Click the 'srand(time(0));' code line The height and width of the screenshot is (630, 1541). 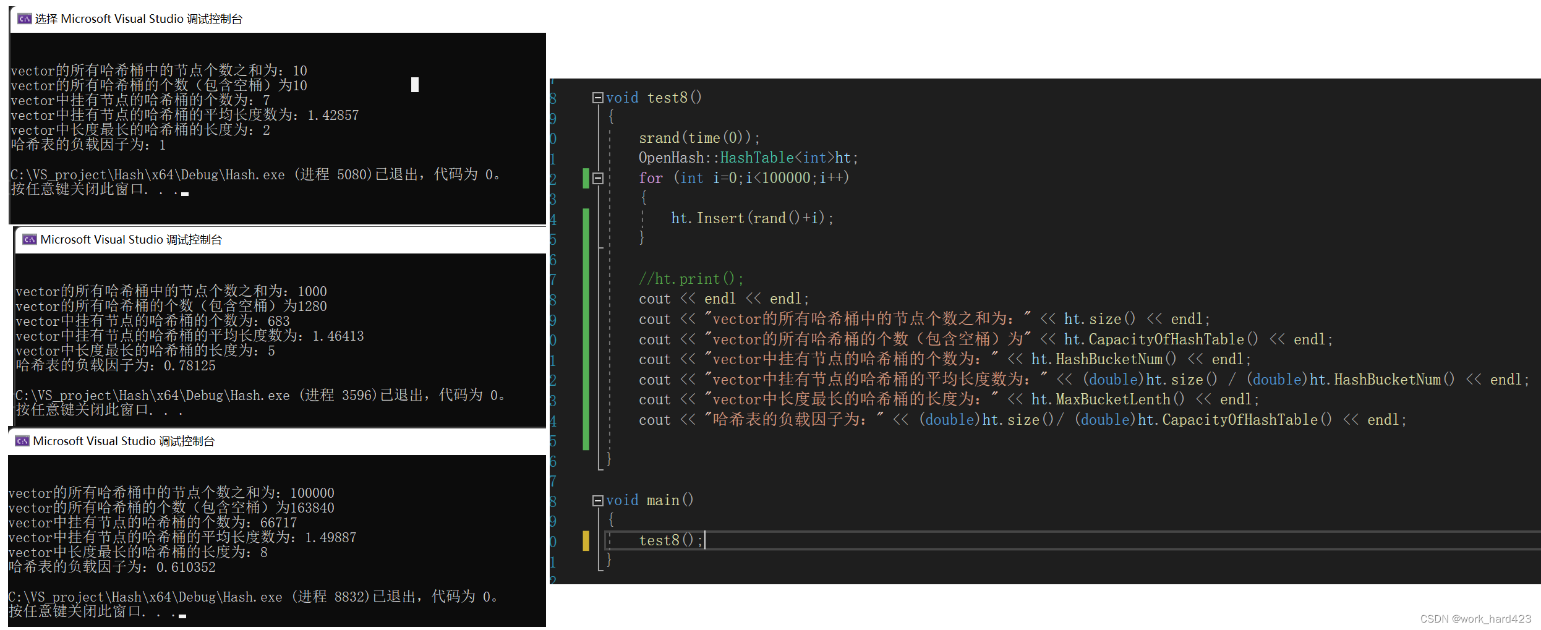(699, 138)
